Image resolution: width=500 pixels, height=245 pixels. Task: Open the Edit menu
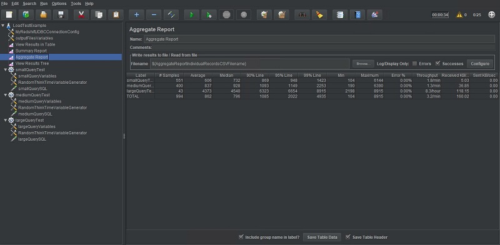15,4
